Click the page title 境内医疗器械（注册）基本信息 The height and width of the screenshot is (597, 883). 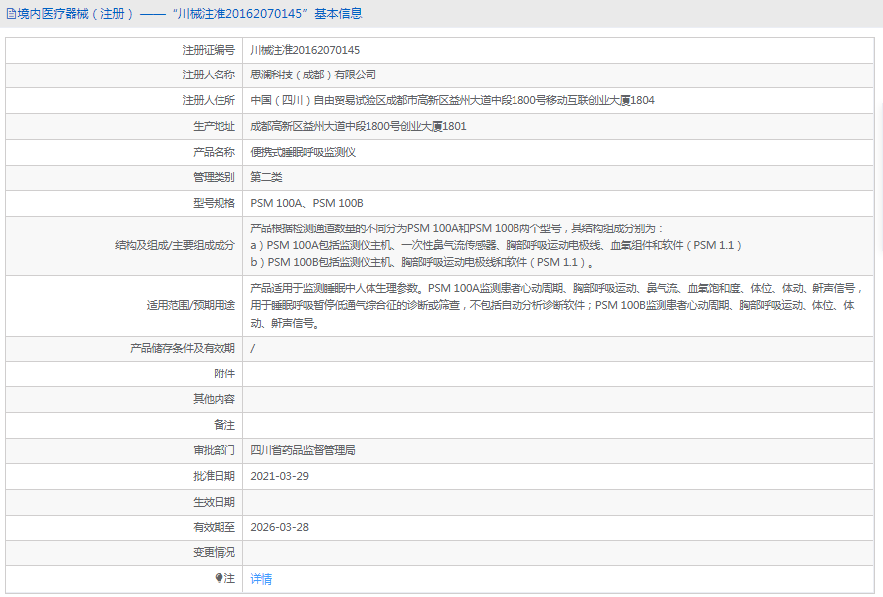tap(190, 14)
